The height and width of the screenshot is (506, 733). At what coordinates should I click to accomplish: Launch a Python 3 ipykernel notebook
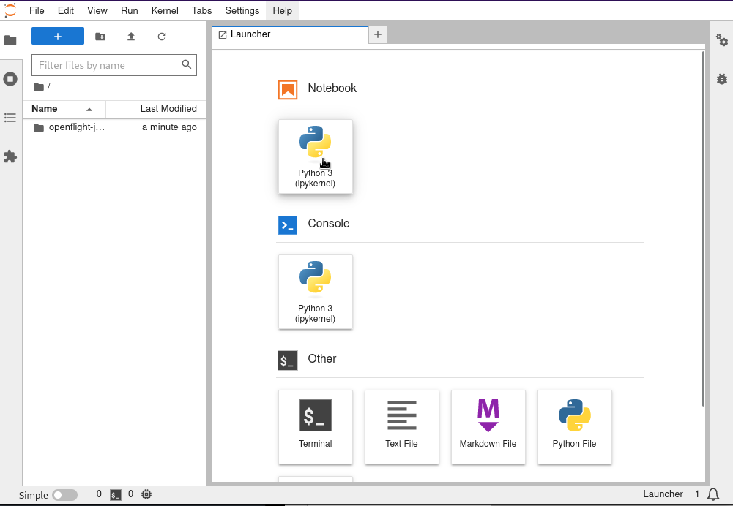coord(315,156)
